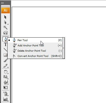
Task: Choose the Symbol Sprayer tool
Action: click(6, 94)
